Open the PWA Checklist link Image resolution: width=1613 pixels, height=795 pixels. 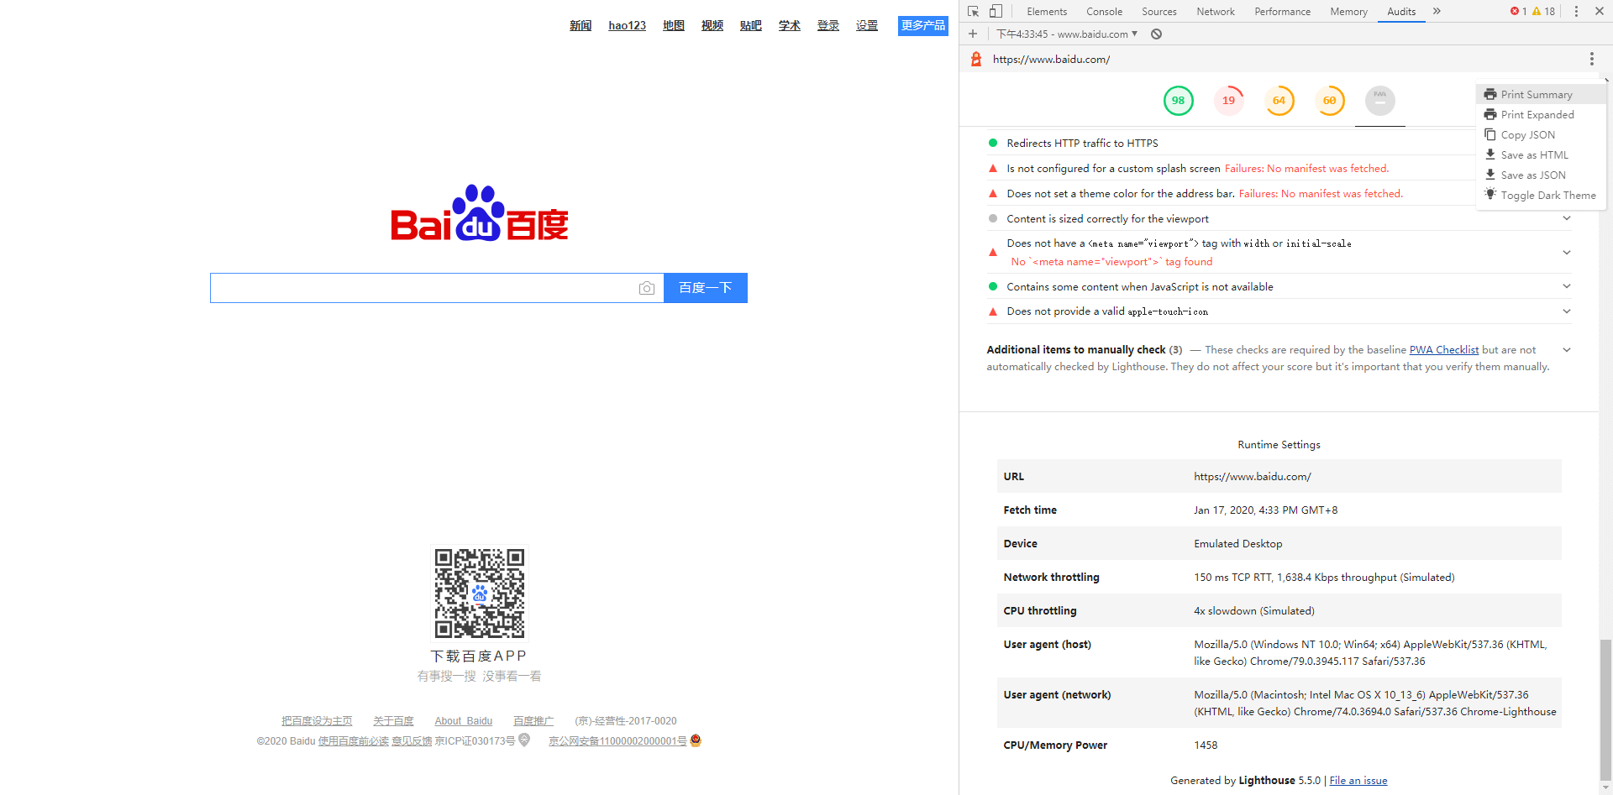coord(1443,350)
